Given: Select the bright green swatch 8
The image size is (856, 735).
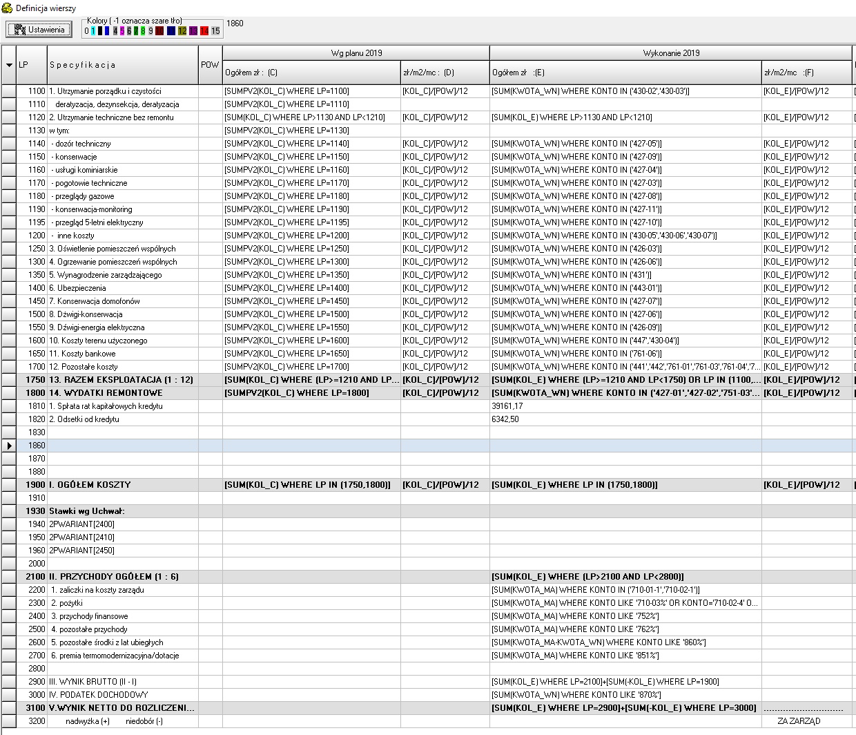Looking at the screenshot, I should 144,31.
